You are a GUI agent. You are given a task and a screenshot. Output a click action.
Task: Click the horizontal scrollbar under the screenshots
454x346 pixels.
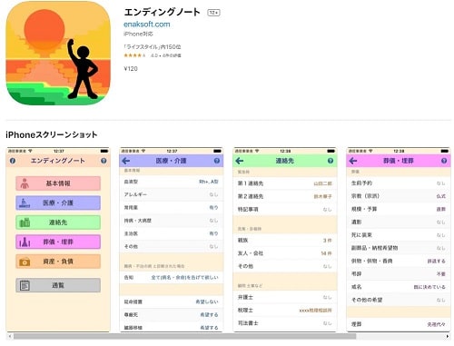184,336
